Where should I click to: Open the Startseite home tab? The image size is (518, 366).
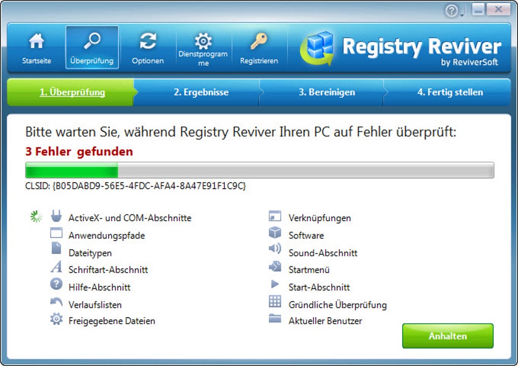point(37,48)
